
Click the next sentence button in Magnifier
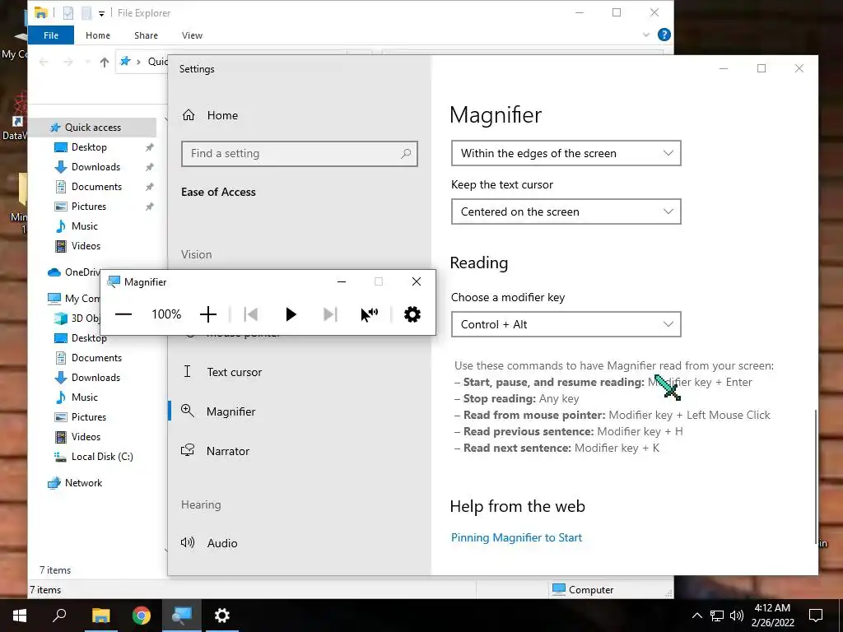[330, 314]
